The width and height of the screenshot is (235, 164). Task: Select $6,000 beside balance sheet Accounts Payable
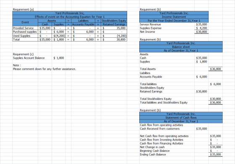point(201,77)
